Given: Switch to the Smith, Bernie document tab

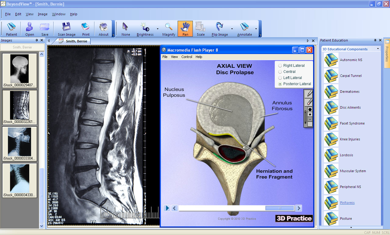Looking at the screenshot, I should 73,41.
